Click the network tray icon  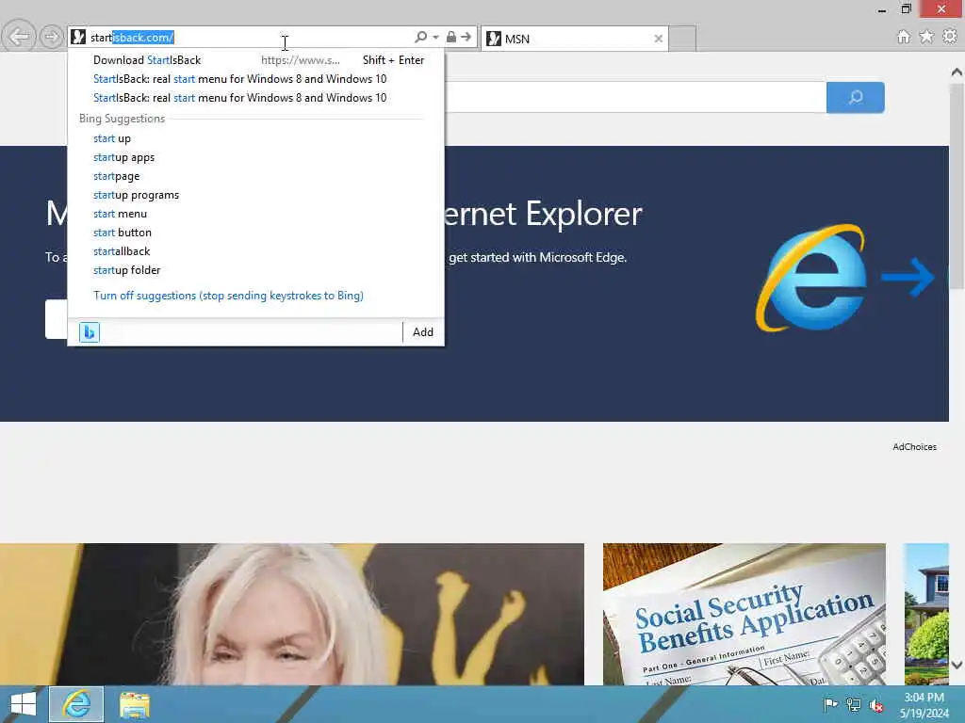pos(853,704)
